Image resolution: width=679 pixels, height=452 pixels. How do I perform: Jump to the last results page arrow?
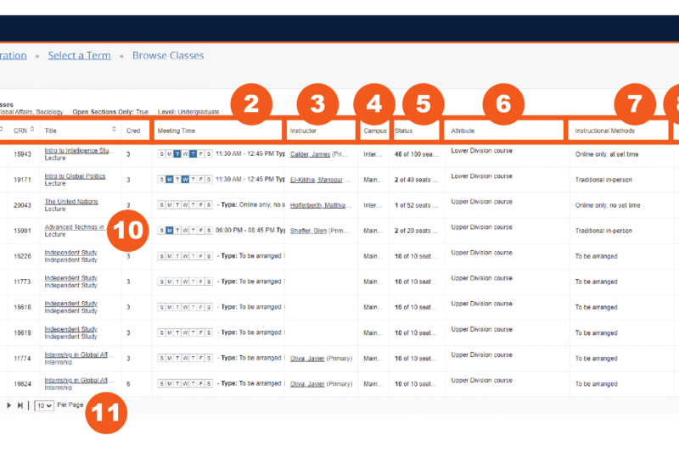[20, 405]
